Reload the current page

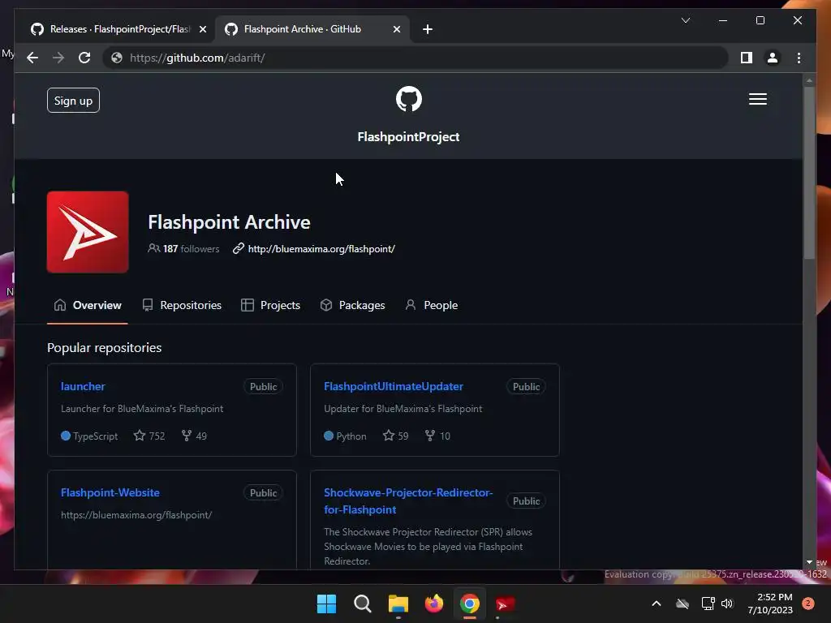(84, 58)
